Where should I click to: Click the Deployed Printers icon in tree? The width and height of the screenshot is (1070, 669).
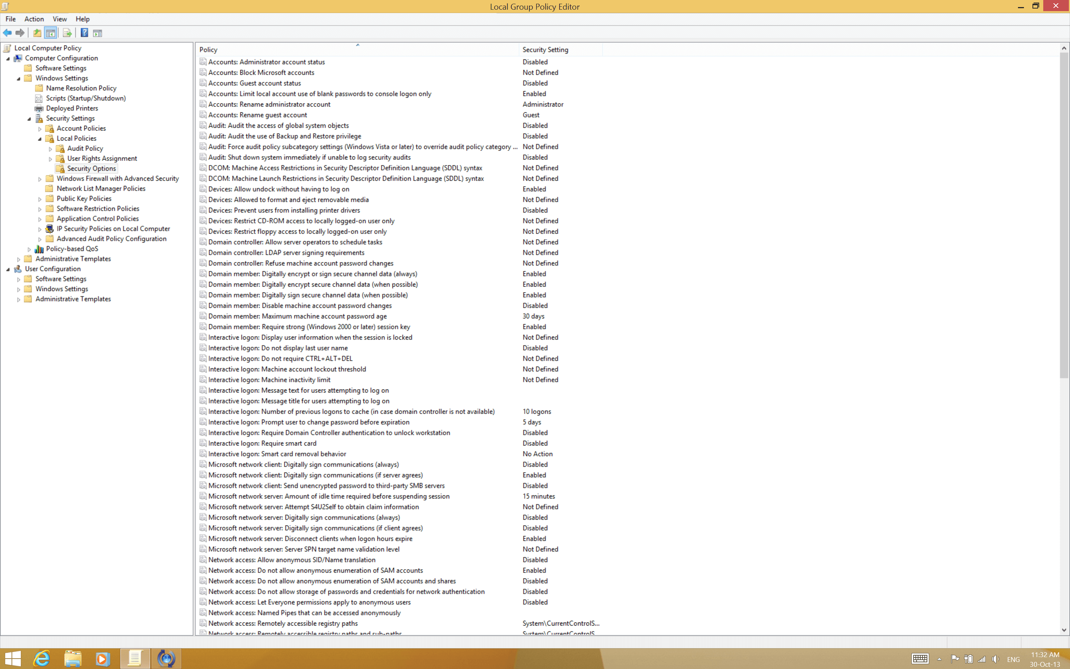pyautogui.click(x=39, y=109)
